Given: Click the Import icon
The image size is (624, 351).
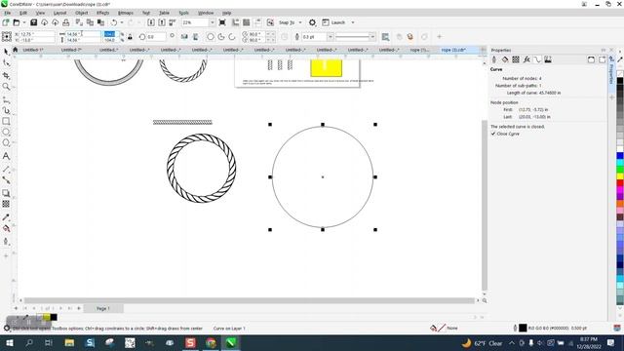Looking at the screenshot, I should pos(151,22).
